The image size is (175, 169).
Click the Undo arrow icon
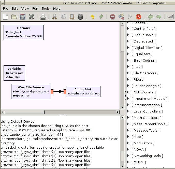92,17
